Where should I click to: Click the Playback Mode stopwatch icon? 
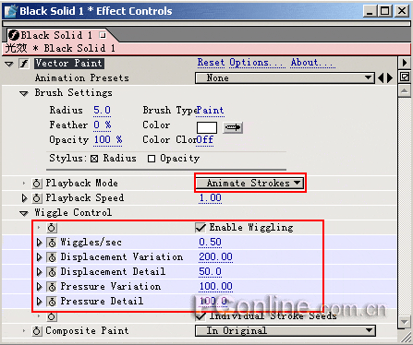tap(37, 184)
